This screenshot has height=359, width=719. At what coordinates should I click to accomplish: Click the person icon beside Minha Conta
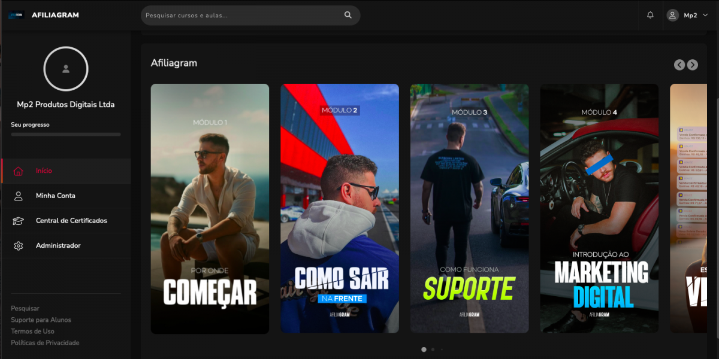[19, 196]
